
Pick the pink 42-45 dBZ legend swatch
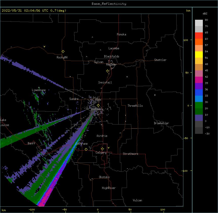pyautogui.click(x=199, y=74)
